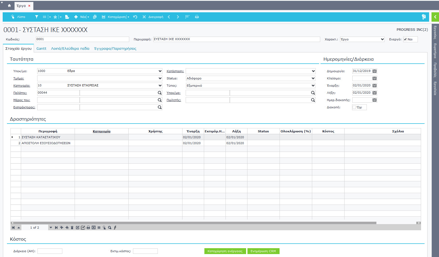Screen dimensions: 439x257
Task: Click the Καταχώριση save disk icon
Action: click(x=104, y=17)
